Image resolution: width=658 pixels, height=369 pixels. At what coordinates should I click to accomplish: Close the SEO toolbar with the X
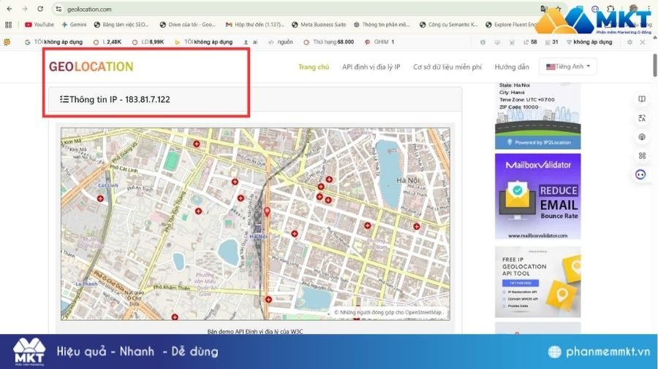[x=643, y=42]
